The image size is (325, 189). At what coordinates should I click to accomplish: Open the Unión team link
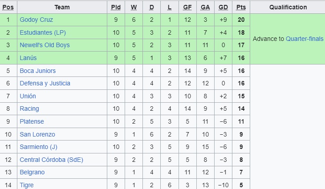[x=28, y=96]
